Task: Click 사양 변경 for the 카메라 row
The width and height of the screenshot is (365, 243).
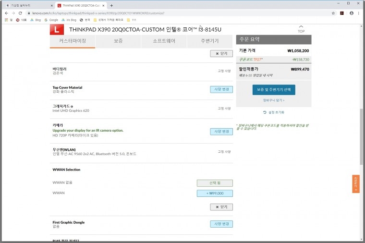Action: pyautogui.click(x=221, y=132)
